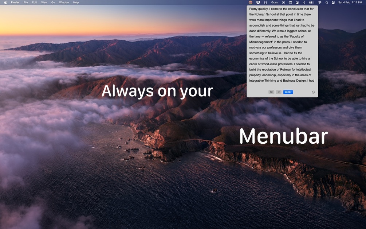Open the Finder File menu
Image resolution: width=366 pixels, height=229 pixels.
[25, 2]
